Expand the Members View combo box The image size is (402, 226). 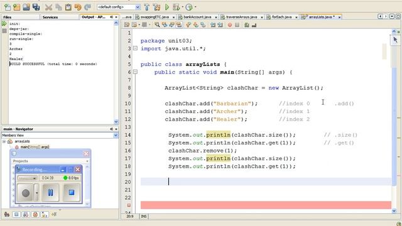coord(116,136)
